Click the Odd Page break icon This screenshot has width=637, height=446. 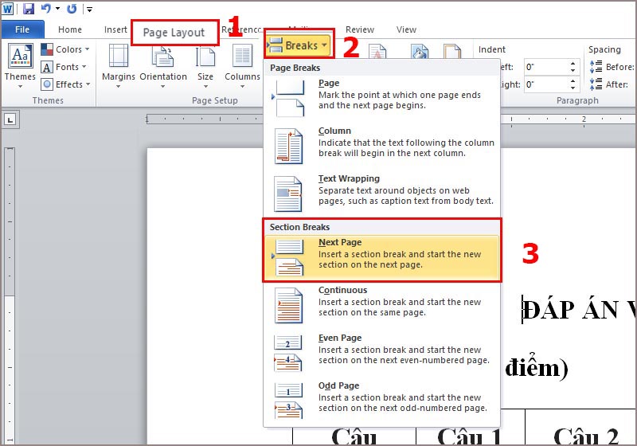click(288, 401)
